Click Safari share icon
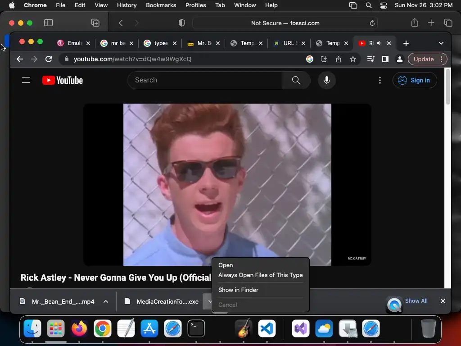 pos(415,23)
